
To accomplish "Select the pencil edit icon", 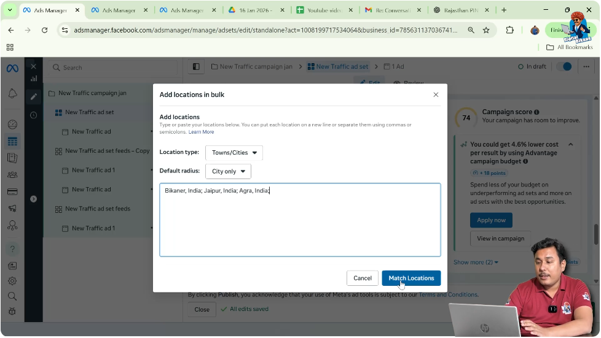I will [x=34, y=96].
